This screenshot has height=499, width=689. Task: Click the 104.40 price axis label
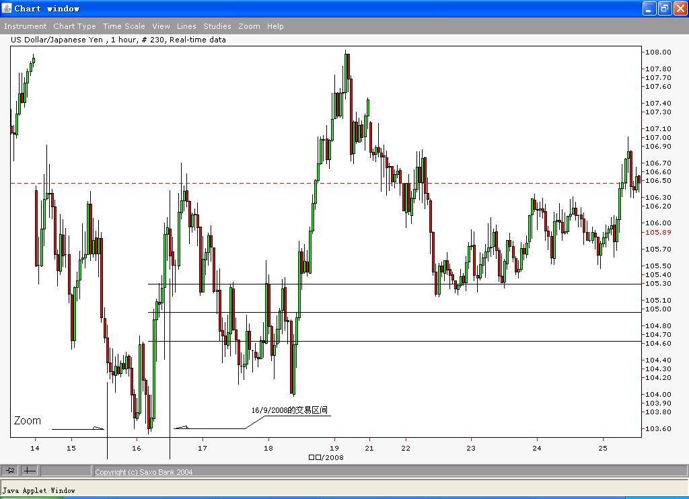658,360
